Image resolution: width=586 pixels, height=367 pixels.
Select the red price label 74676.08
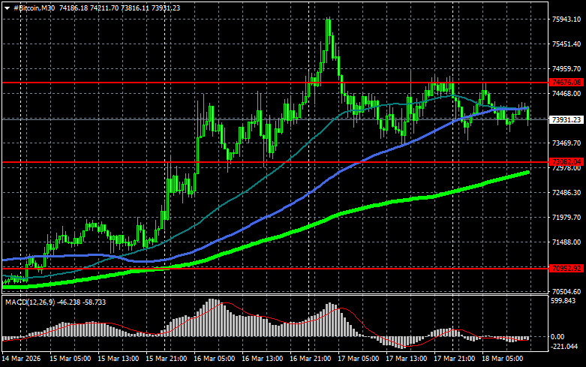tap(566, 83)
